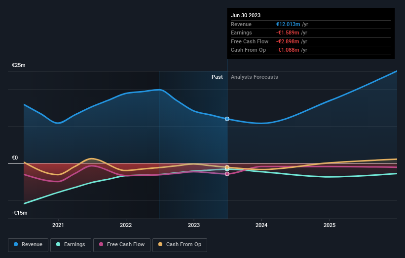
Task: Click the 2022 x-axis label
Action: point(126,226)
